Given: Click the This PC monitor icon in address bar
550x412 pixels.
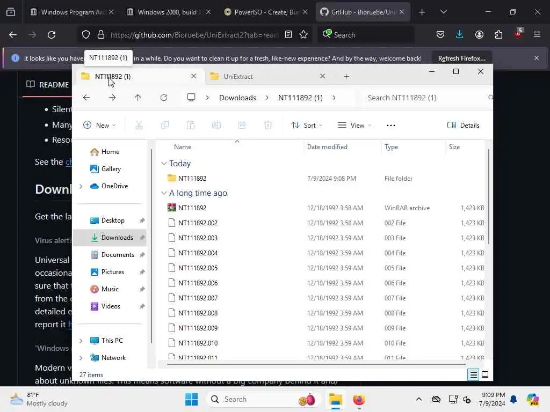Looking at the screenshot, I should [191, 98].
